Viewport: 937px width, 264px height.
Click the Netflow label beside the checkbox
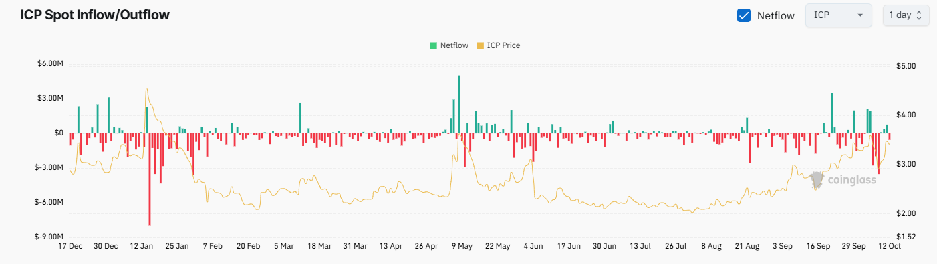pyautogui.click(x=776, y=15)
